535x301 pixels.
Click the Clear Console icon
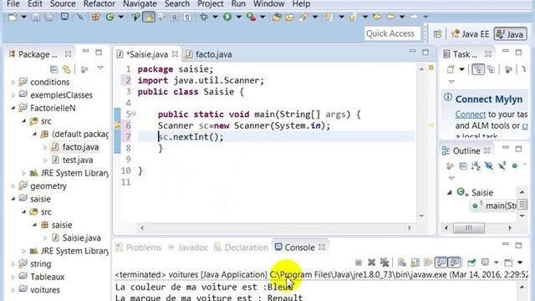[402, 262]
